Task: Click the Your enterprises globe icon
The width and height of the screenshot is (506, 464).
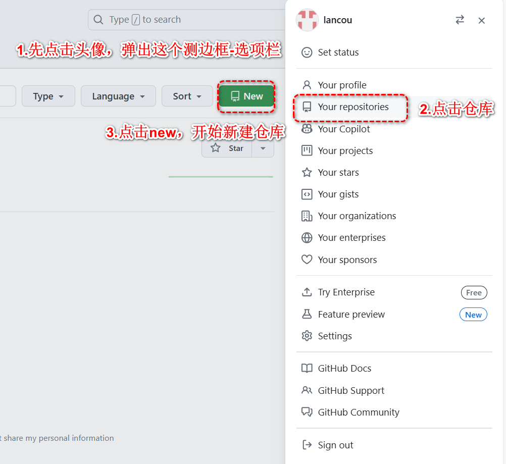Action: click(x=308, y=237)
